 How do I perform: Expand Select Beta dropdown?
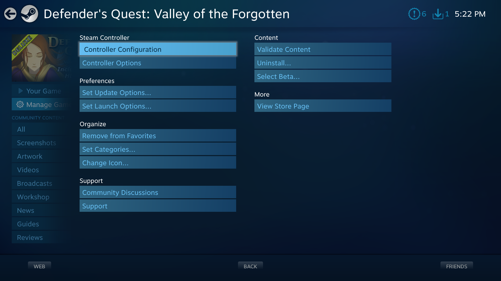pyautogui.click(x=323, y=76)
